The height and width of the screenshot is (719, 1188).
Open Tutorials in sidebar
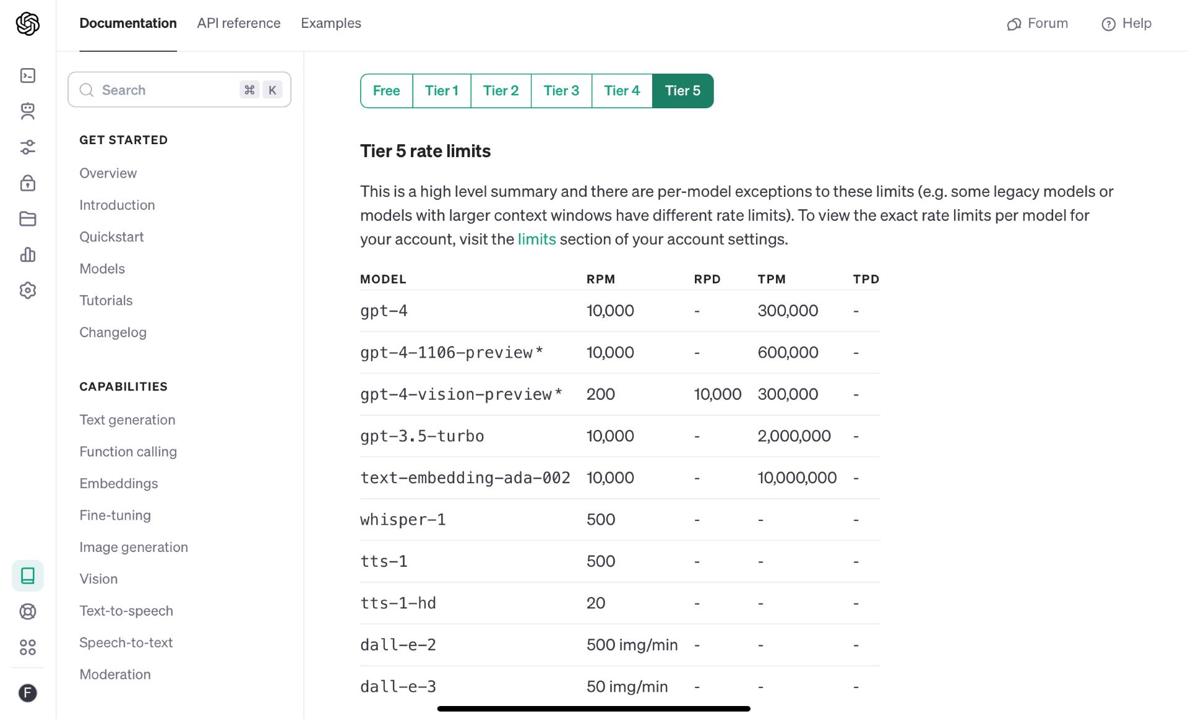(106, 300)
